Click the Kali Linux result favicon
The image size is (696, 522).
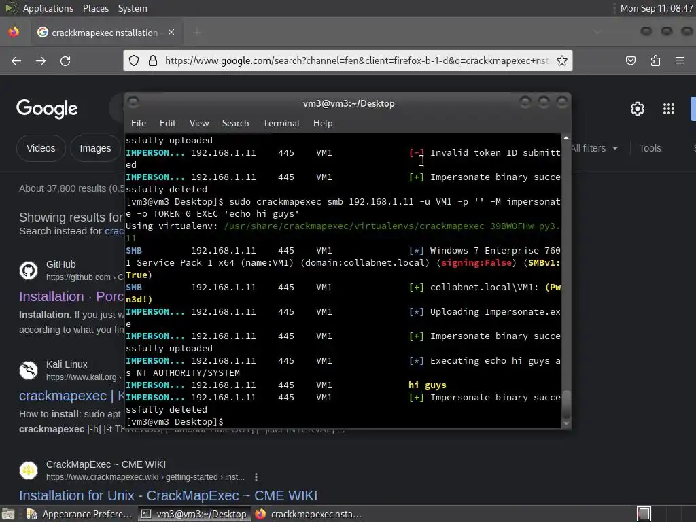coord(29,370)
